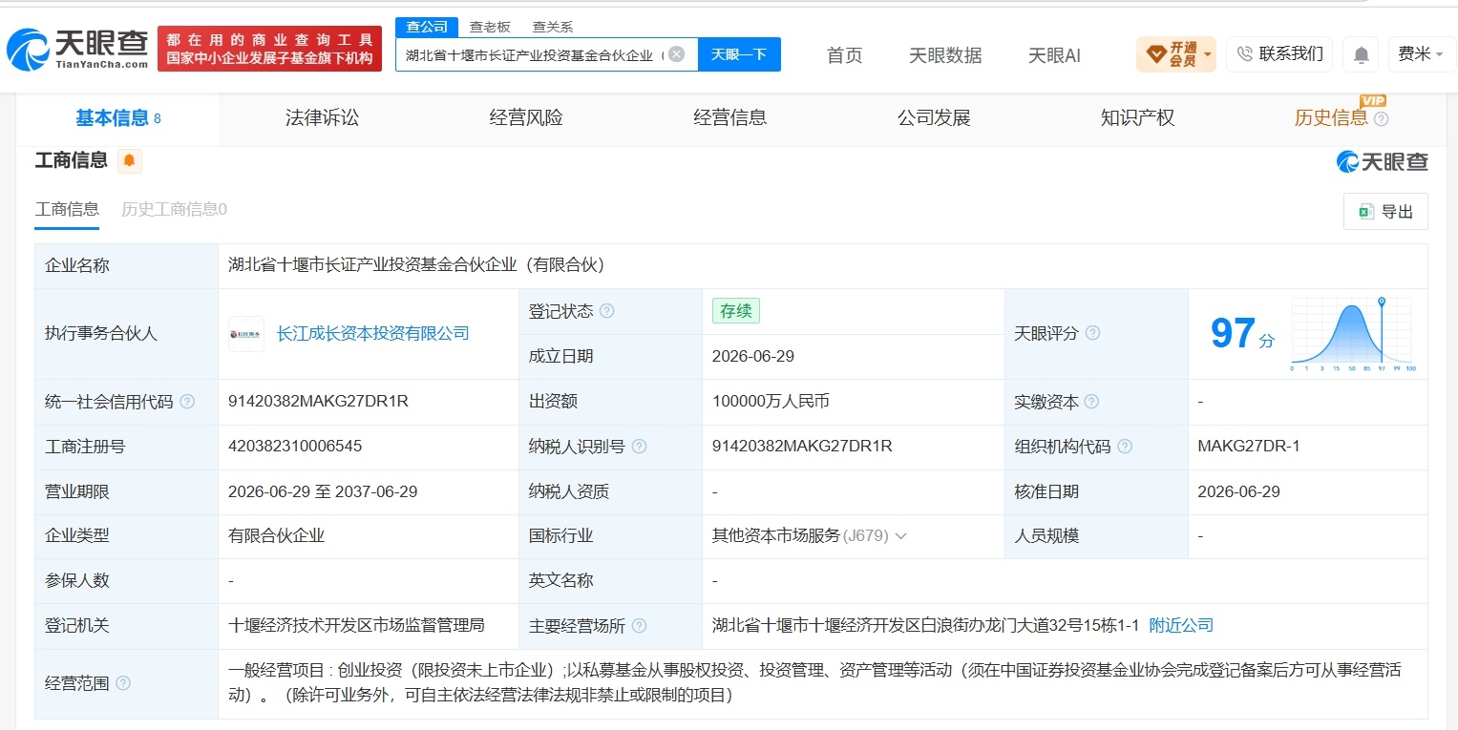Switch to the 查老板 search tab

pos(490,27)
